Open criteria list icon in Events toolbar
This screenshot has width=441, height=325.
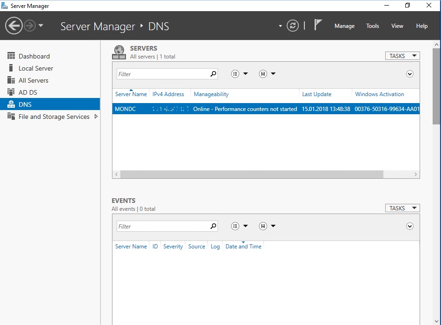click(235, 226)
